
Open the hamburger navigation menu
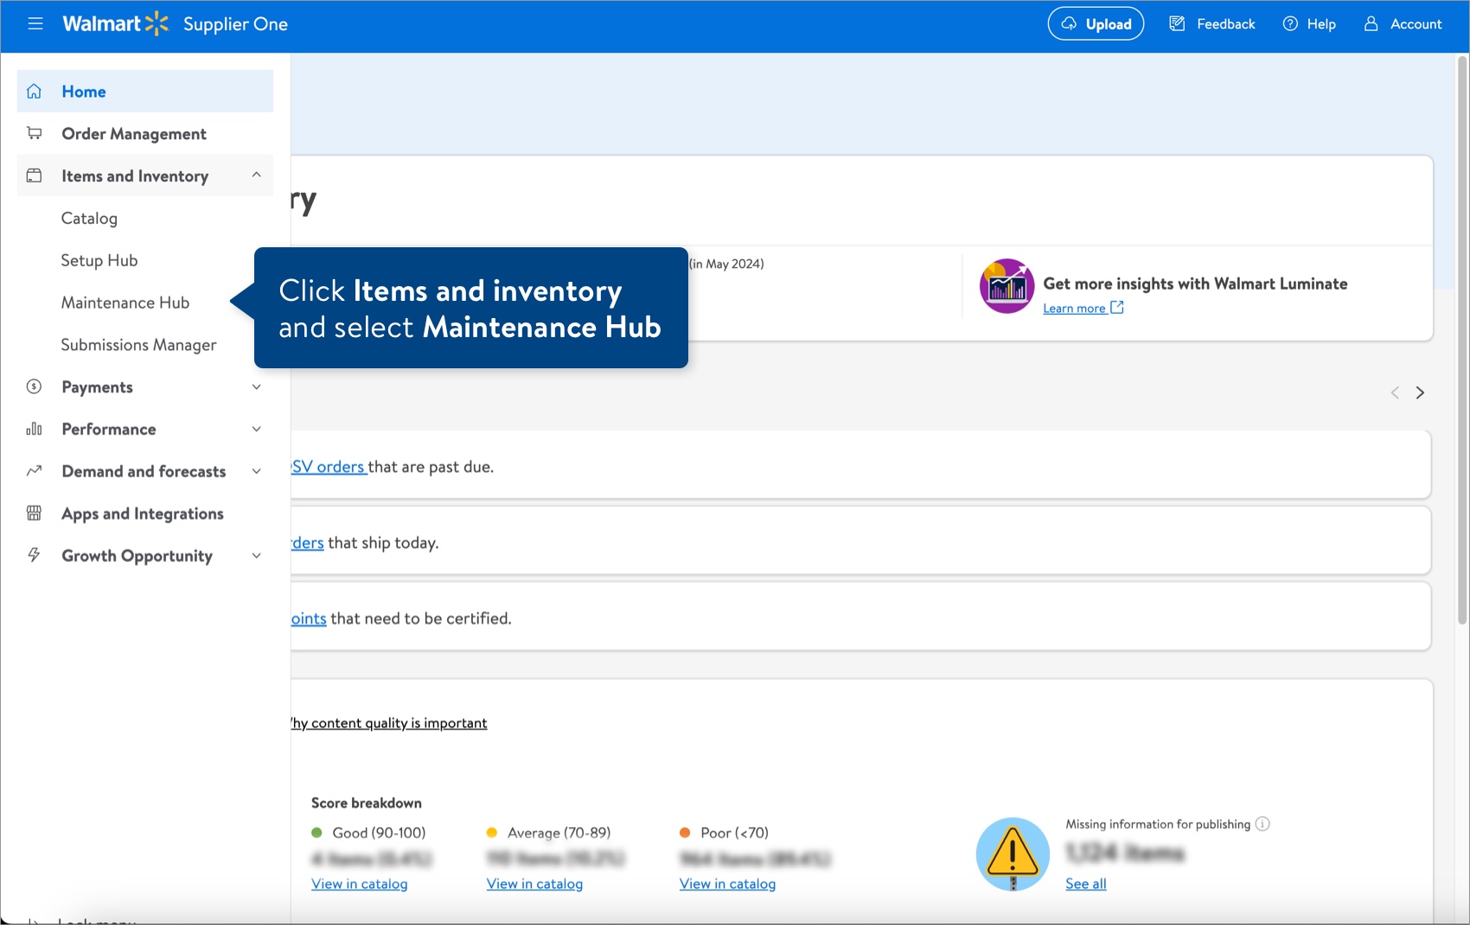click(x=35, y=23)
